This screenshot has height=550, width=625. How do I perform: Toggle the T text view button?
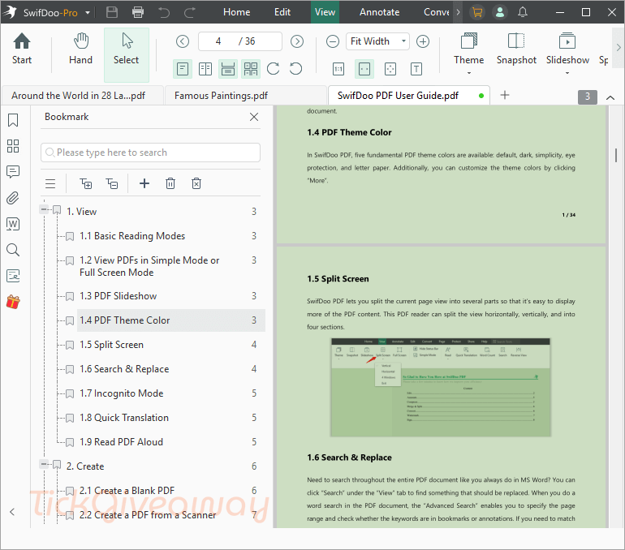point(416,69)
